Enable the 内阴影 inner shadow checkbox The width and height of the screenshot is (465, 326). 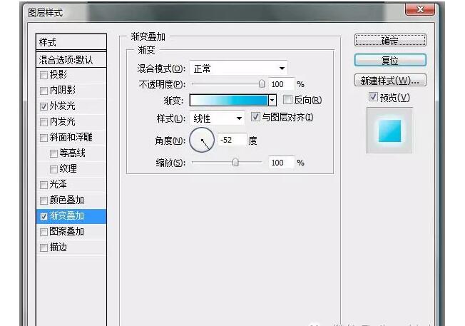pyautogui.click(x=44, y=91)
